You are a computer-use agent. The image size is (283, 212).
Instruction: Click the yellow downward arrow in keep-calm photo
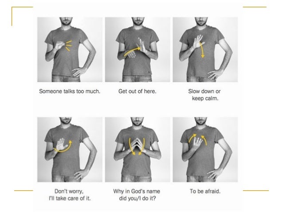pos(202,50)
